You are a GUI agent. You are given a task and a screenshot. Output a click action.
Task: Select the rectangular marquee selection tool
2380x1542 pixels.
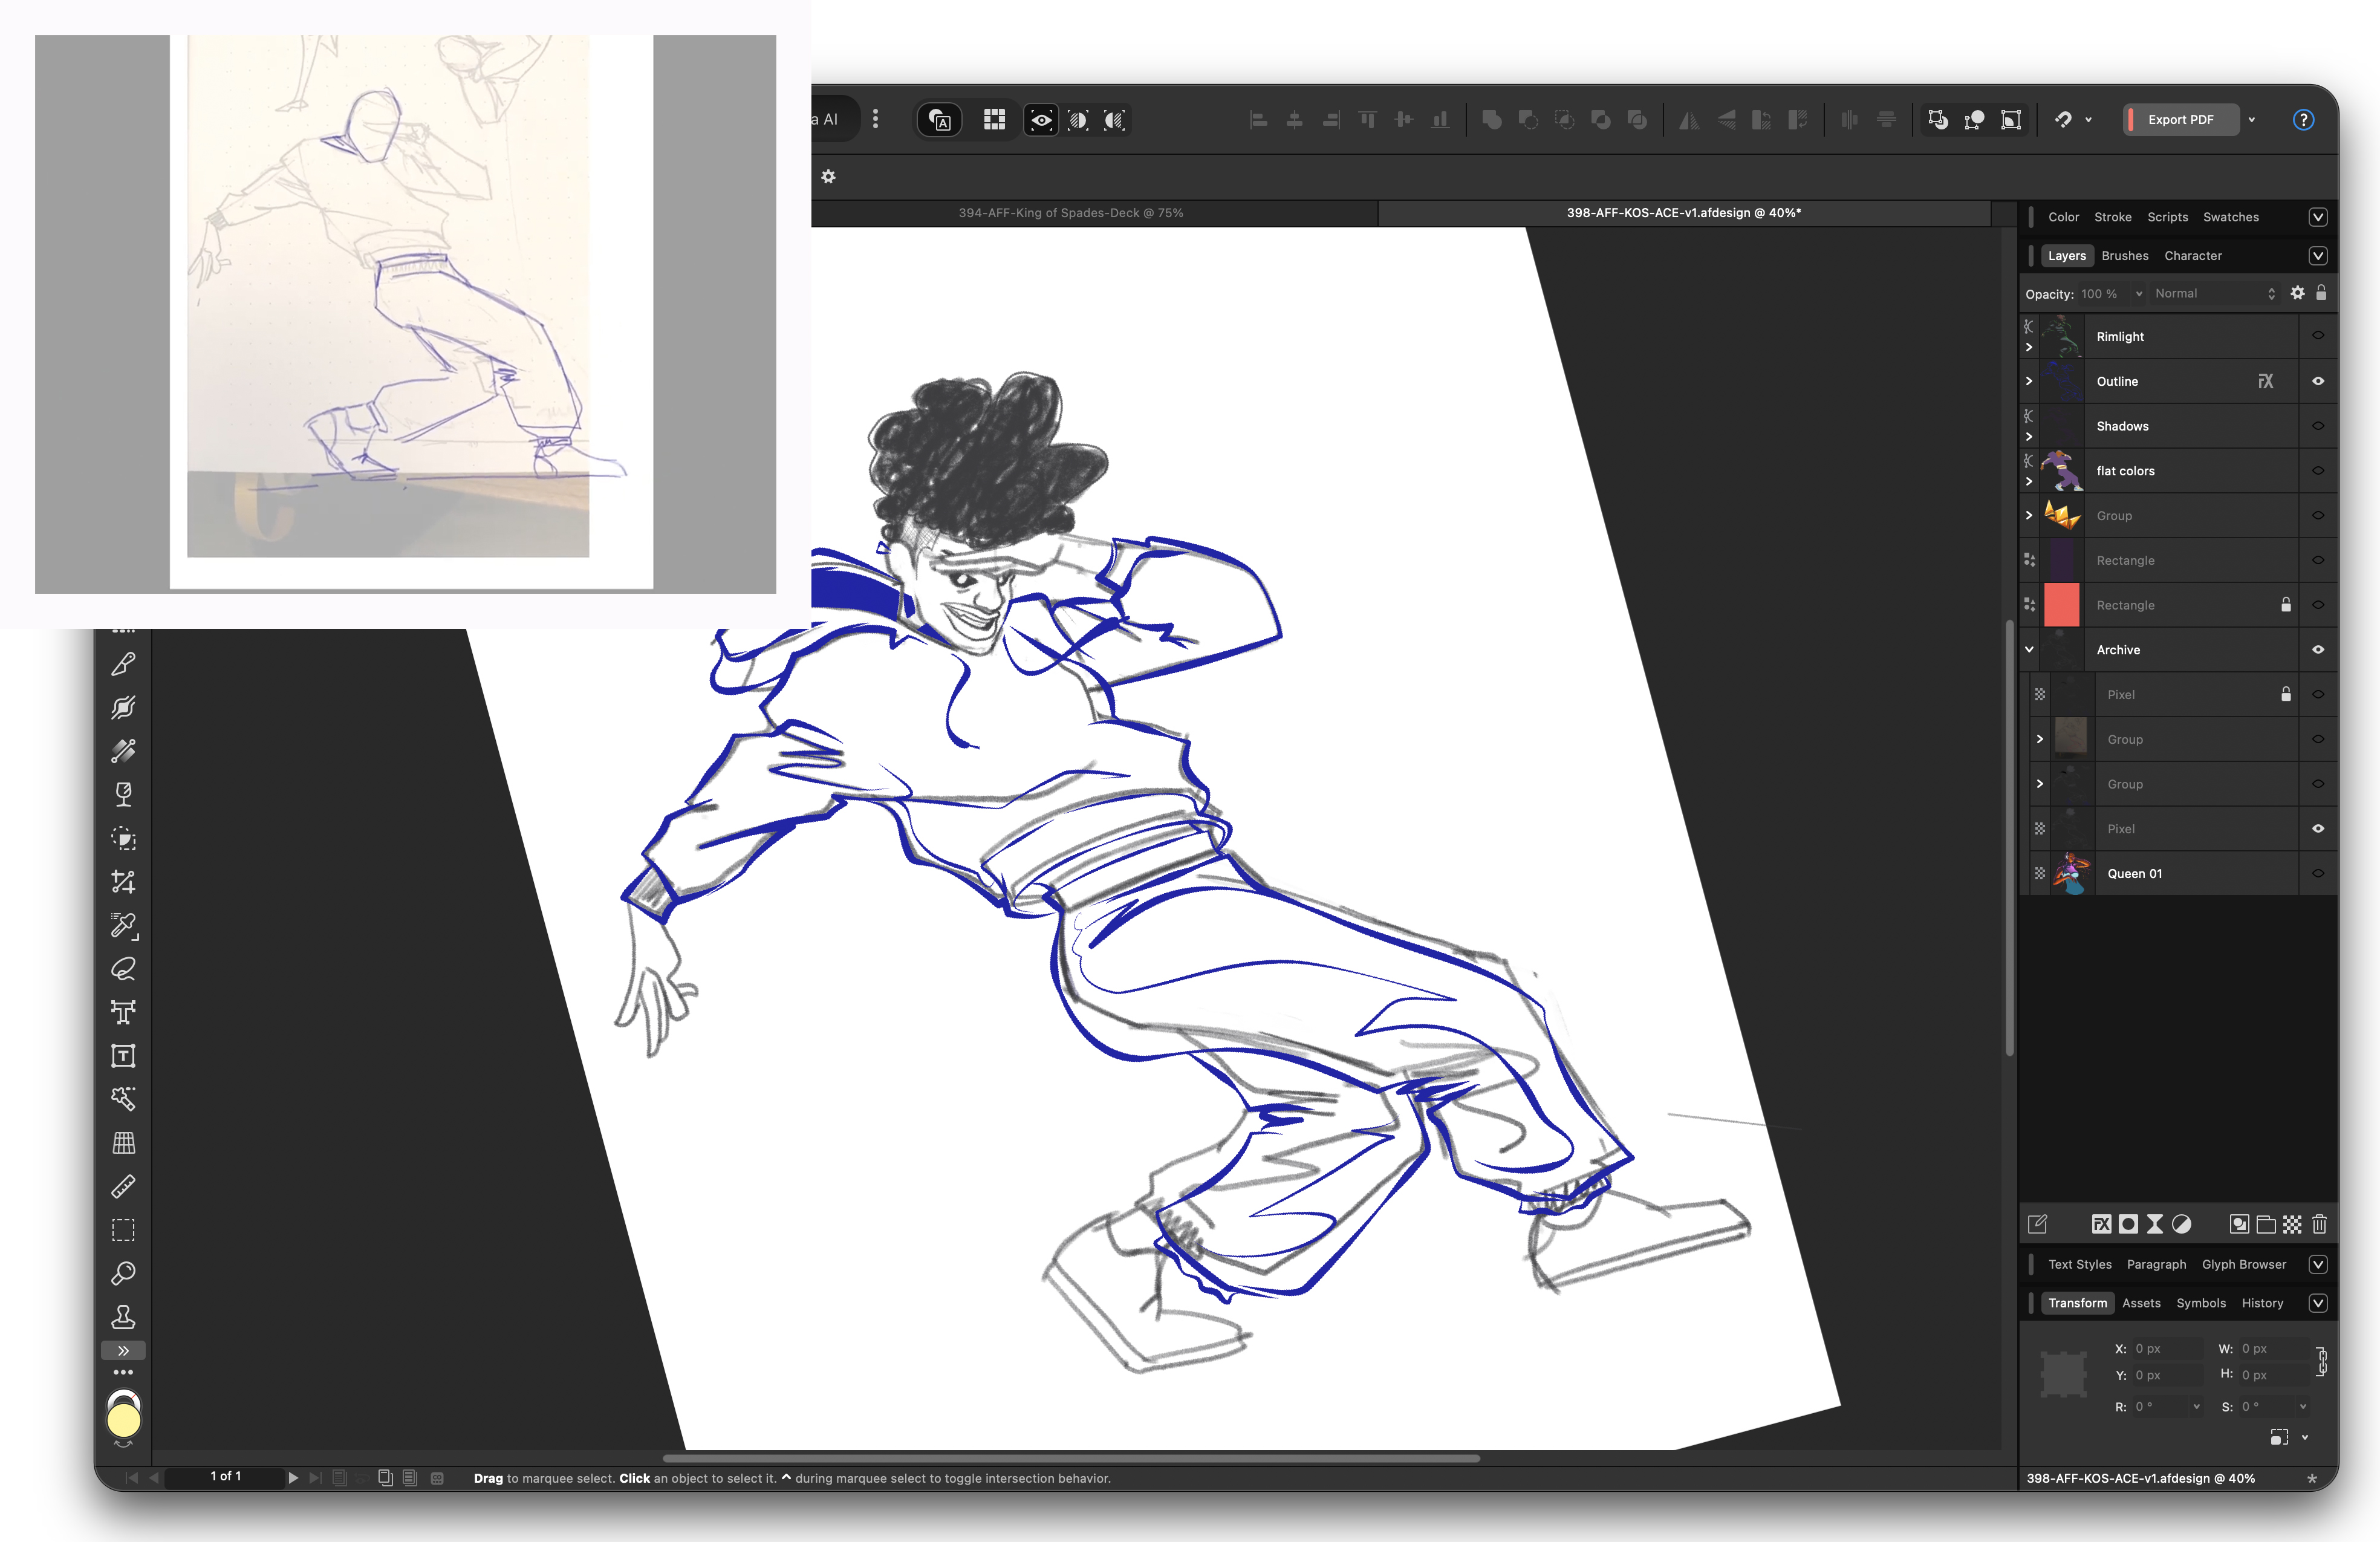(x=123, y=1230)
